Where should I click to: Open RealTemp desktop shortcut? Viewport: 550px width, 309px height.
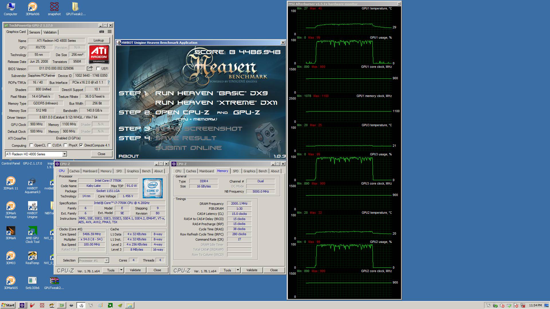tap(32, 258)
